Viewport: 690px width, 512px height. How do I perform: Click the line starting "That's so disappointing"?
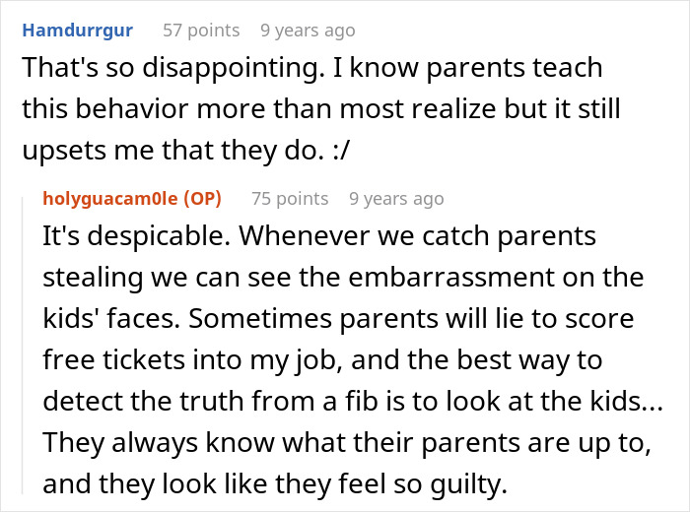click(x=312, y=69)
